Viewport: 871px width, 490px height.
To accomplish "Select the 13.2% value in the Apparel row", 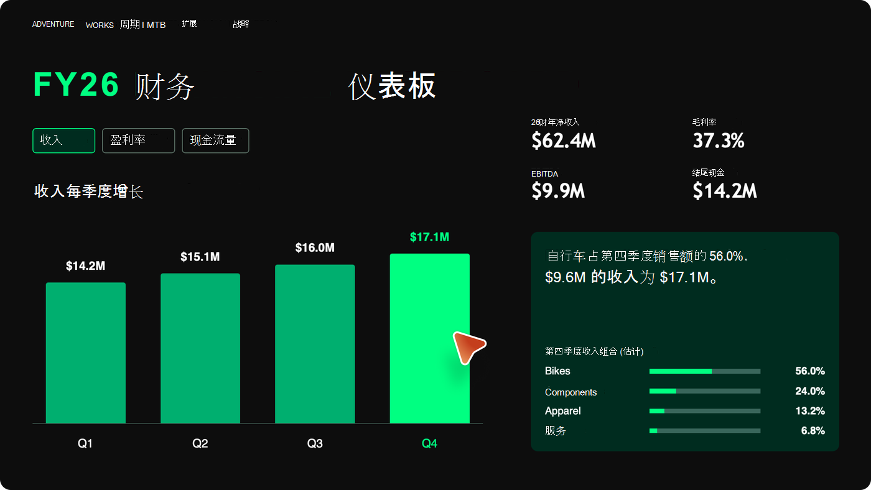I will [x=810, y=411].
